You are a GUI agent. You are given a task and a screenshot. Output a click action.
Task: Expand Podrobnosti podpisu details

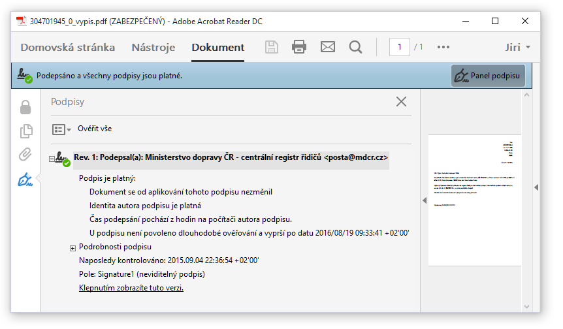pos(72,247)
